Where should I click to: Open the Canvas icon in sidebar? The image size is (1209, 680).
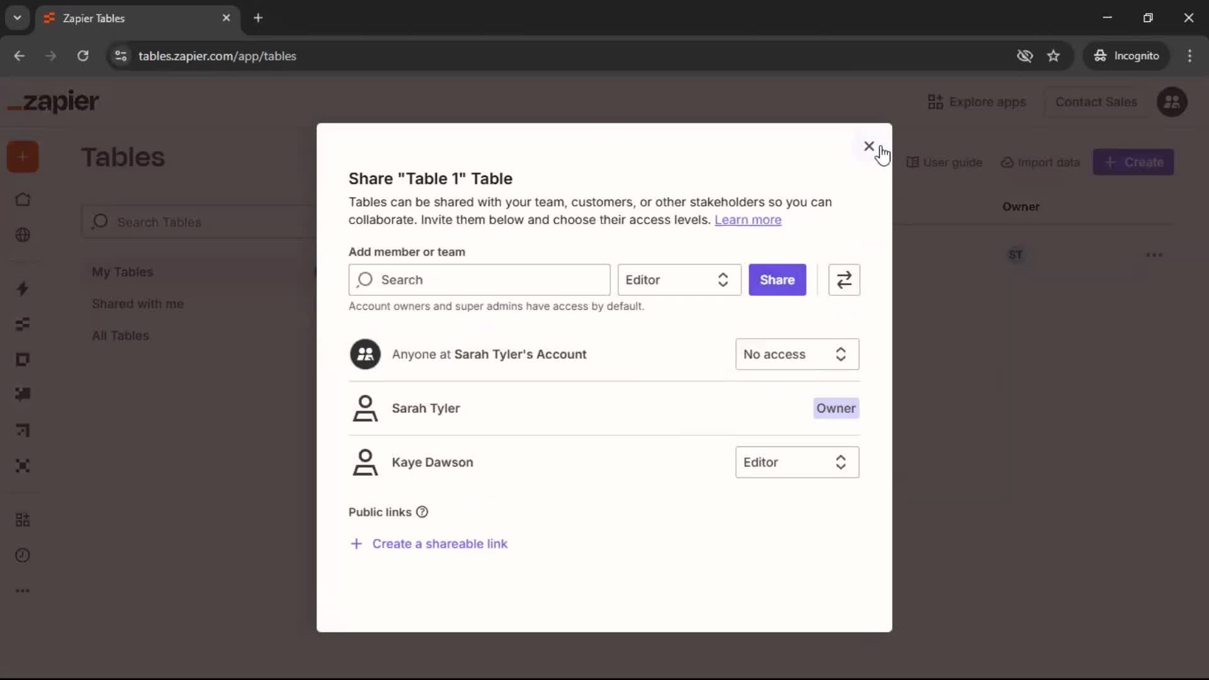coord(23,431)
